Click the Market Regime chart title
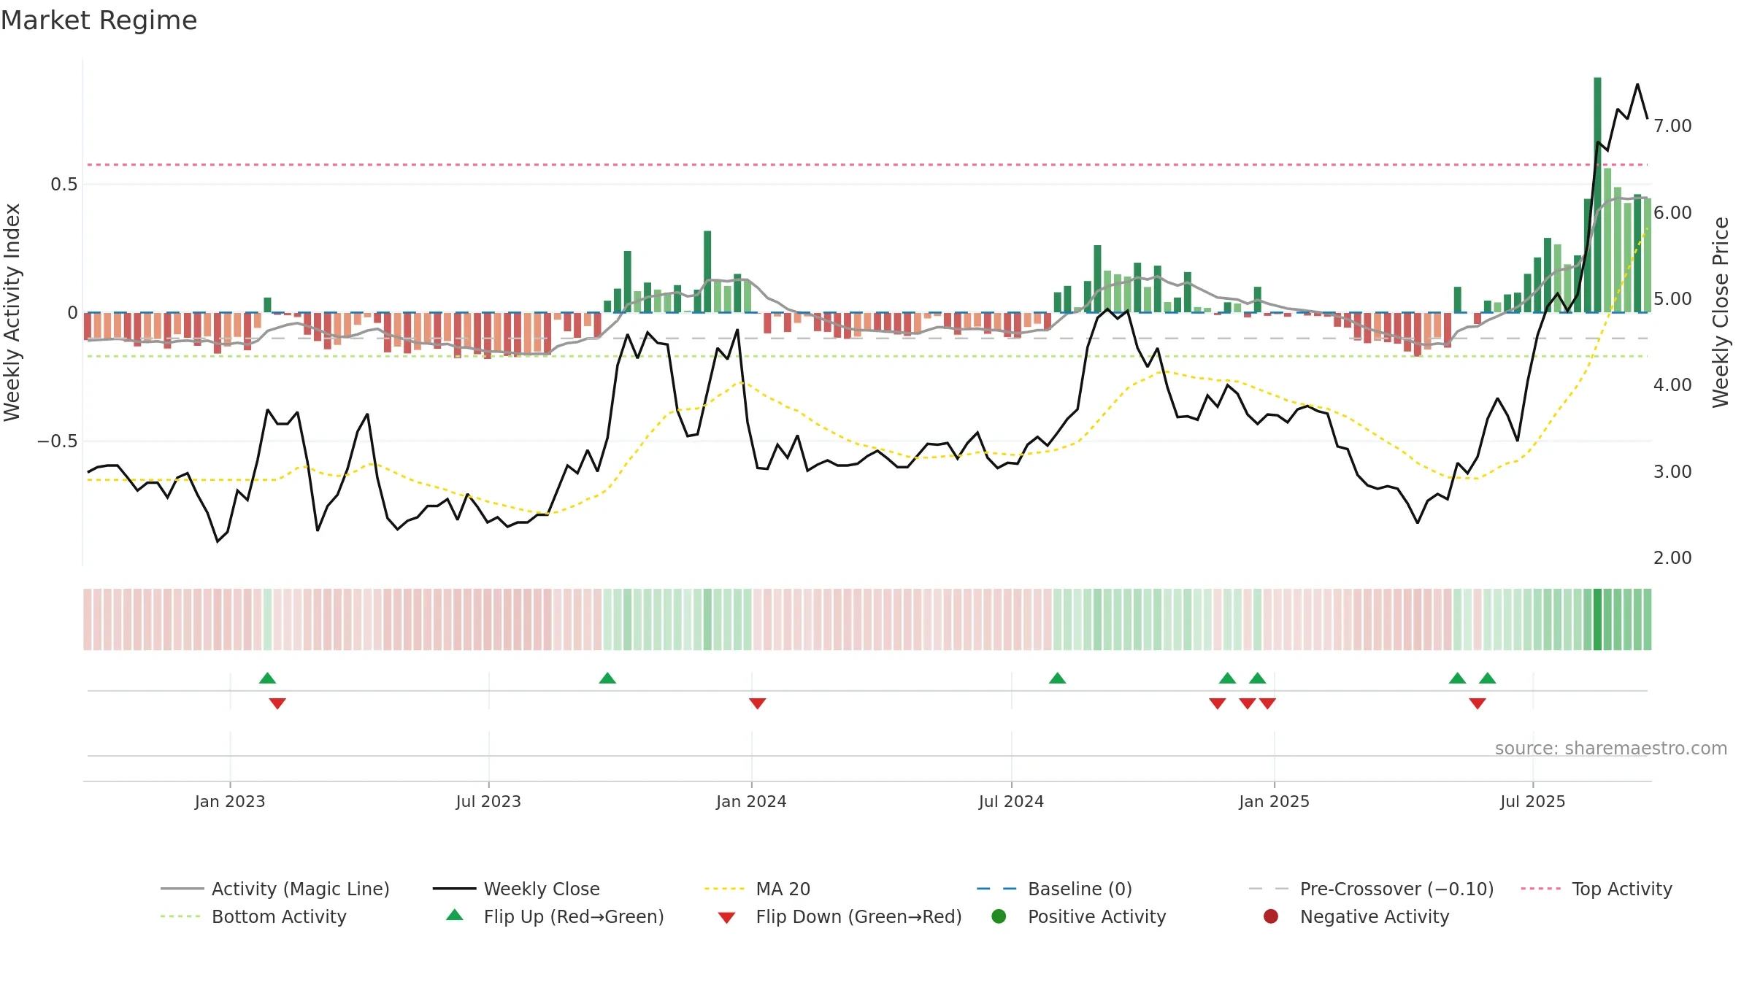 [99, 20]
